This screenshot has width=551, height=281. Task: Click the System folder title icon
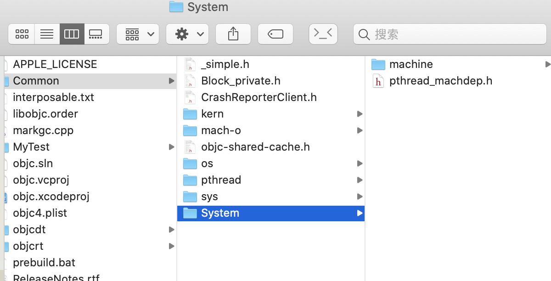[x=176, y=7]
